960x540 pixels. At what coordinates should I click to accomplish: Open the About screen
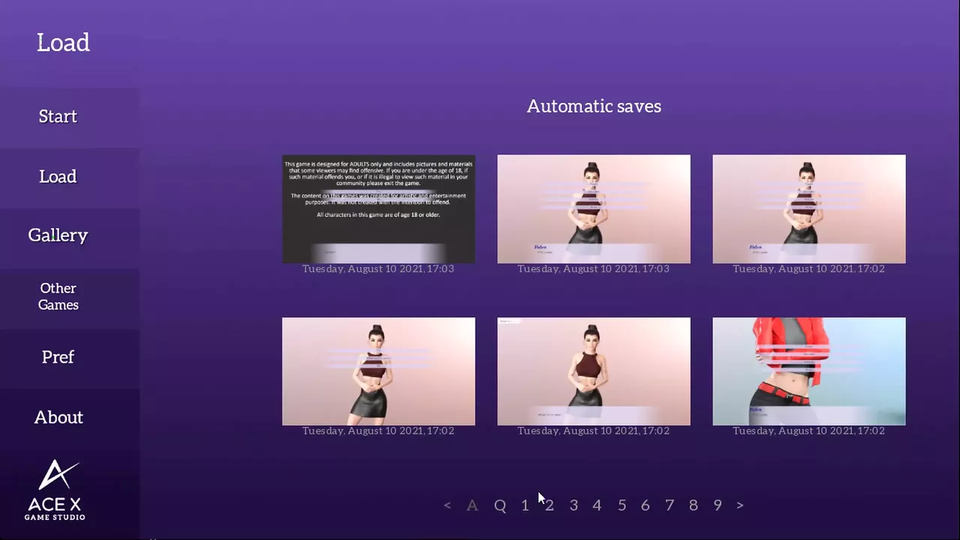[x=58, y=417]
